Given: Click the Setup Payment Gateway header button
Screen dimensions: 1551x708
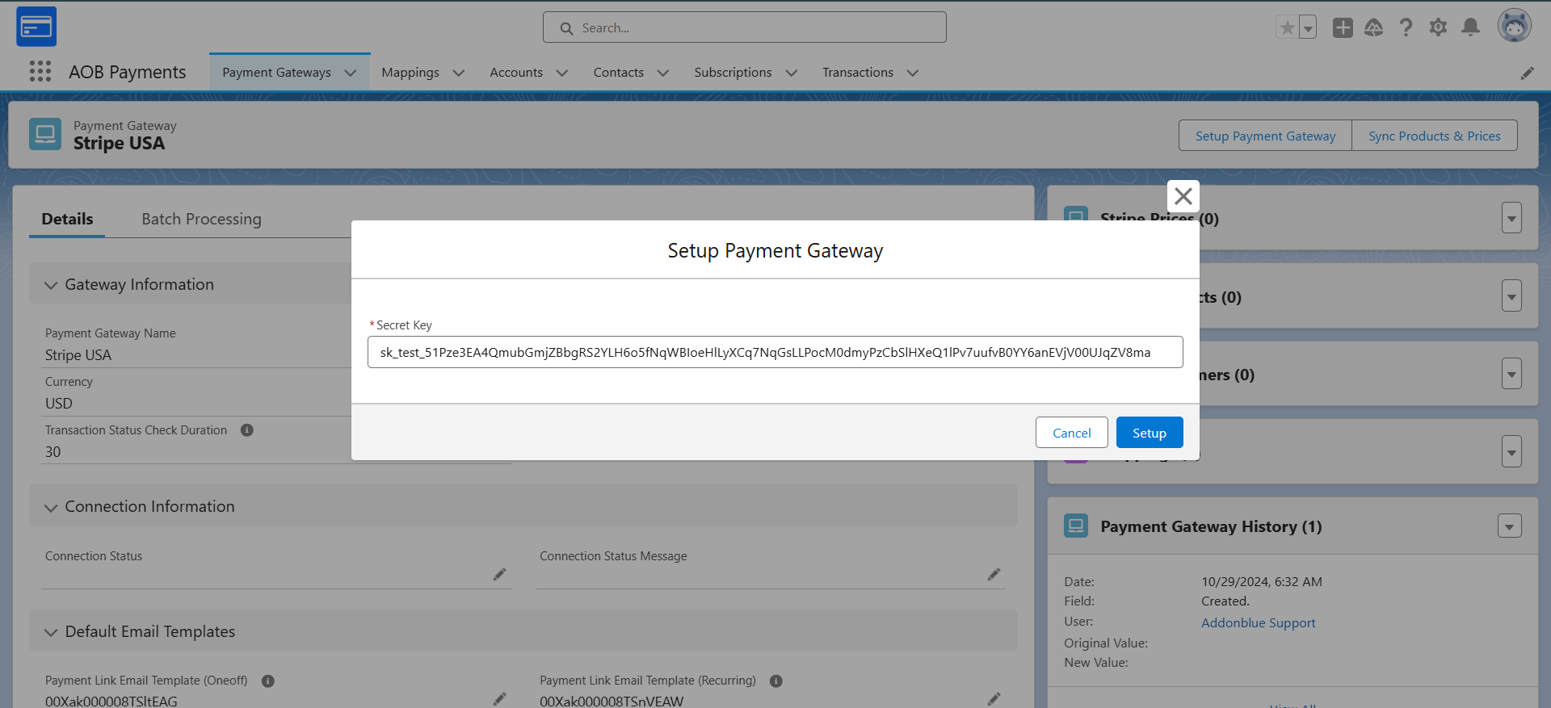Looking at the screenshot, I should (1265, 136).
